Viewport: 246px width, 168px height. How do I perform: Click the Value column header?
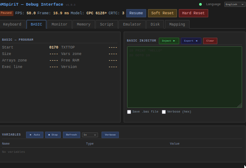[174, 144]
